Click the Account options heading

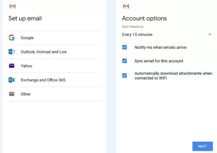click(144, 18)
